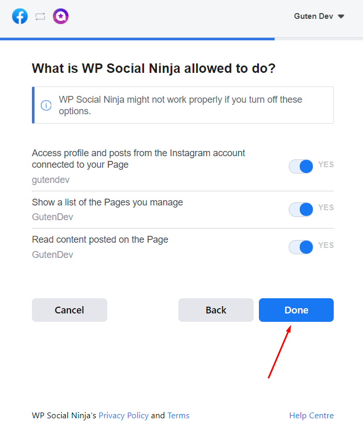Screen dimensions: 363x434
Task: Click the gutendev Instagram account name
Action: 51,180
